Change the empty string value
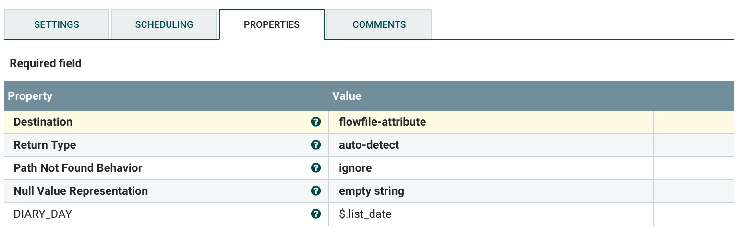This screenshot has height=238, width=747. pos(491,191)
